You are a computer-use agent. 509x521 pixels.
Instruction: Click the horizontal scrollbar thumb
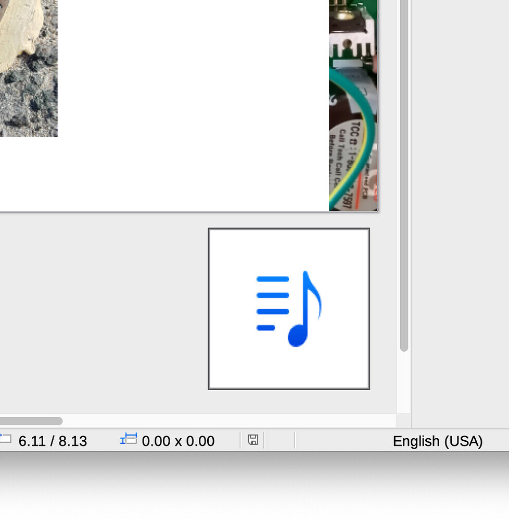[31, 421]
